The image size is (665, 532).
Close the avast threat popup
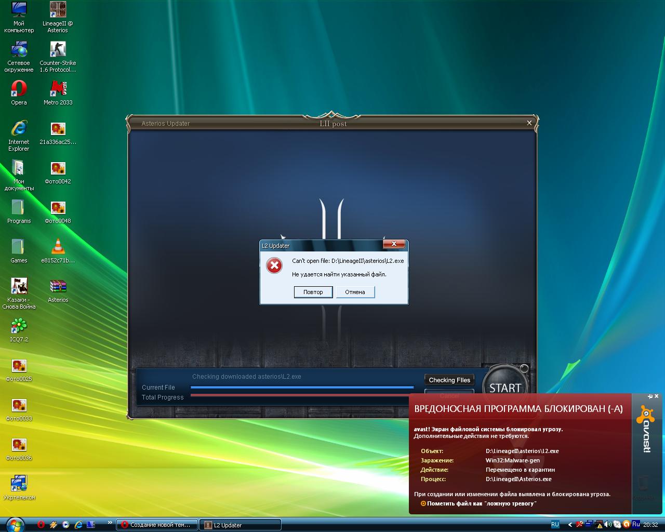click(656, 396)
